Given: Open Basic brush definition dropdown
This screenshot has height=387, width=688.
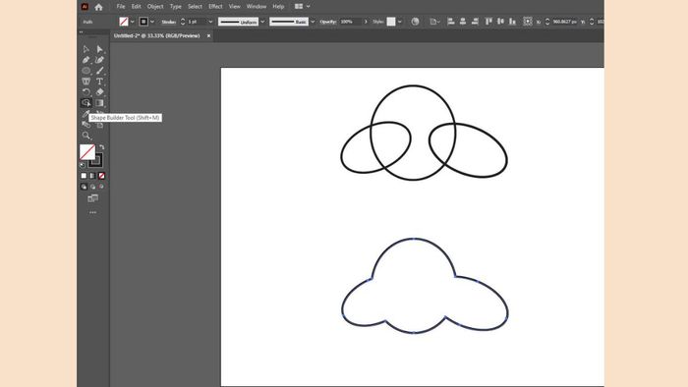Looking at the screenshot, I should click(313, 22).
